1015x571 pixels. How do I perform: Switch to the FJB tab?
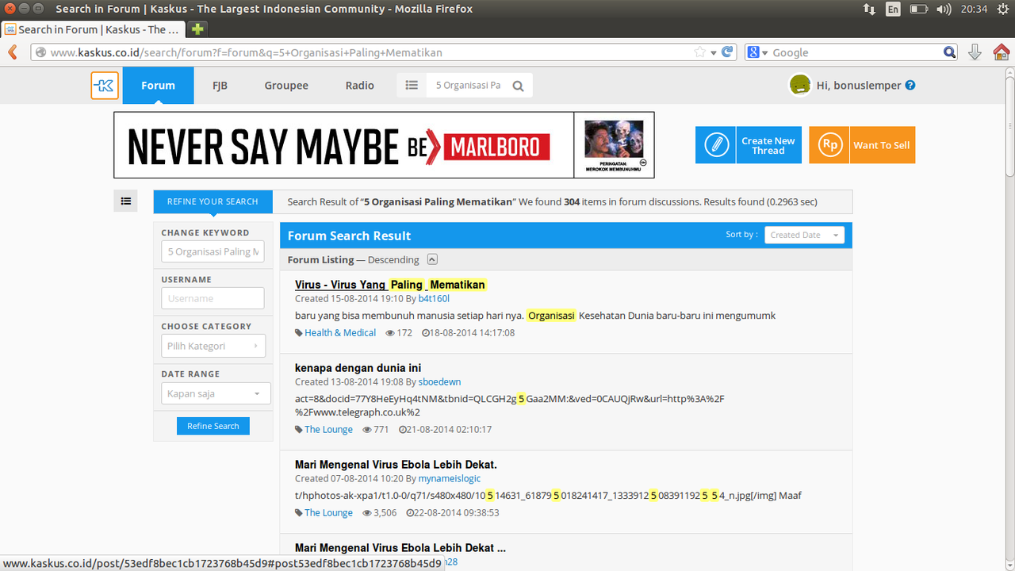coord(220,86)
